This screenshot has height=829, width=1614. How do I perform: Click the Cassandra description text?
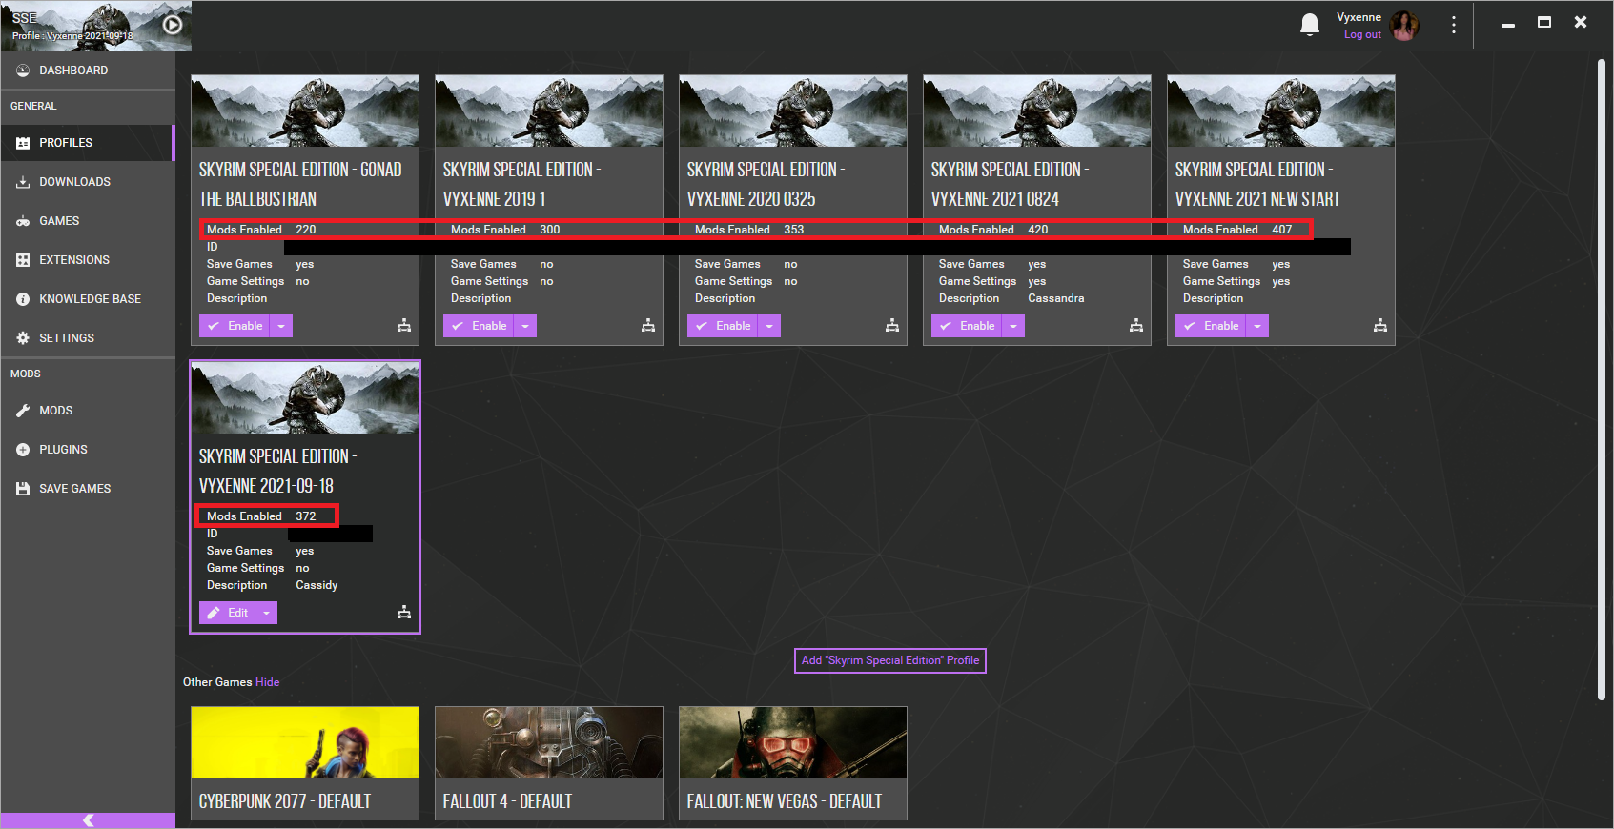point(1056,298)
